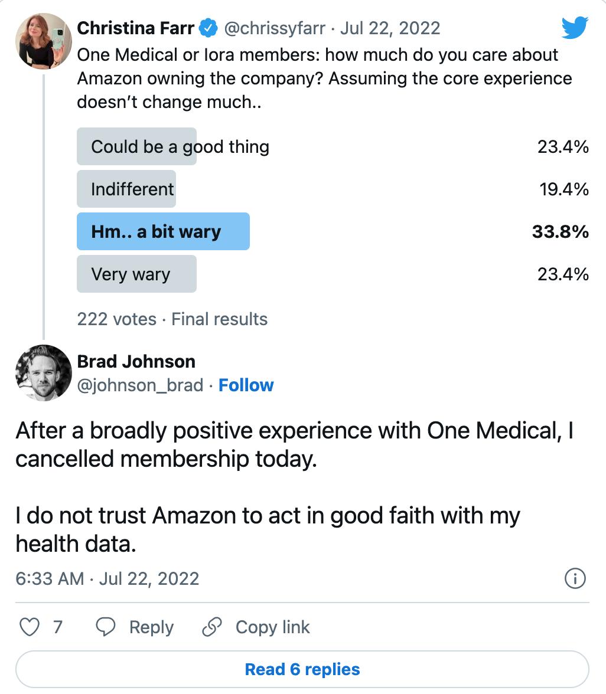Click the Twitter bird logo

click(574, 28)
